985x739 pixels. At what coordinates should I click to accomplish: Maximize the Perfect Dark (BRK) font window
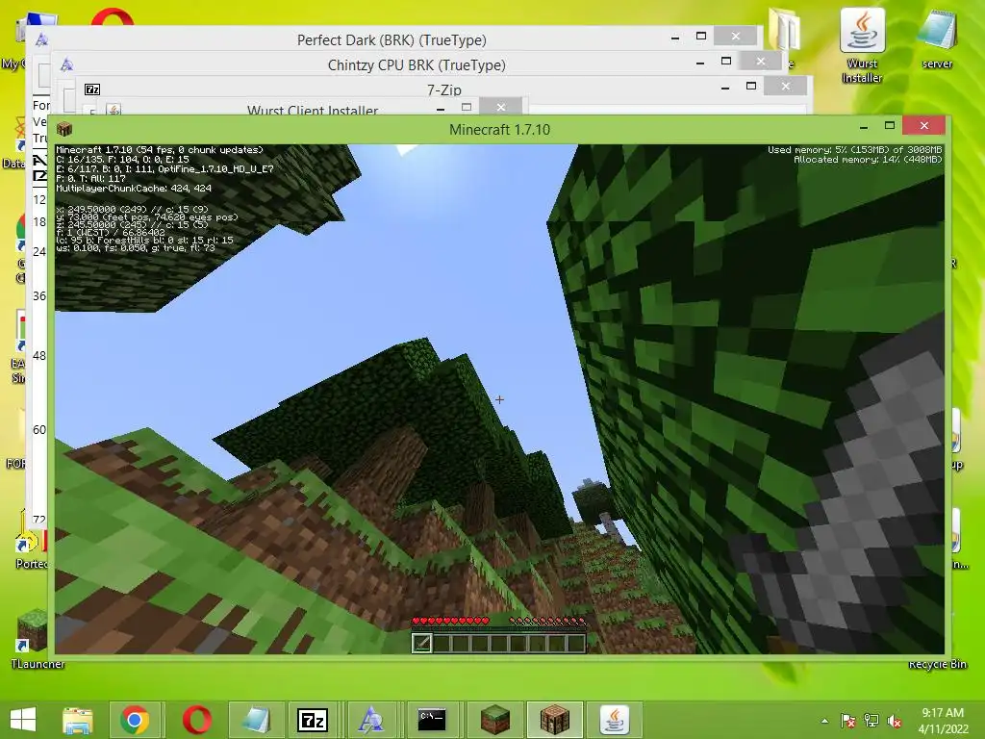[x=701, y=36]
